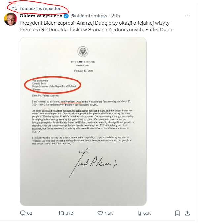The image size is (198, 223).
Task: Repost using the arrows icon by 372
Action: 61,213
